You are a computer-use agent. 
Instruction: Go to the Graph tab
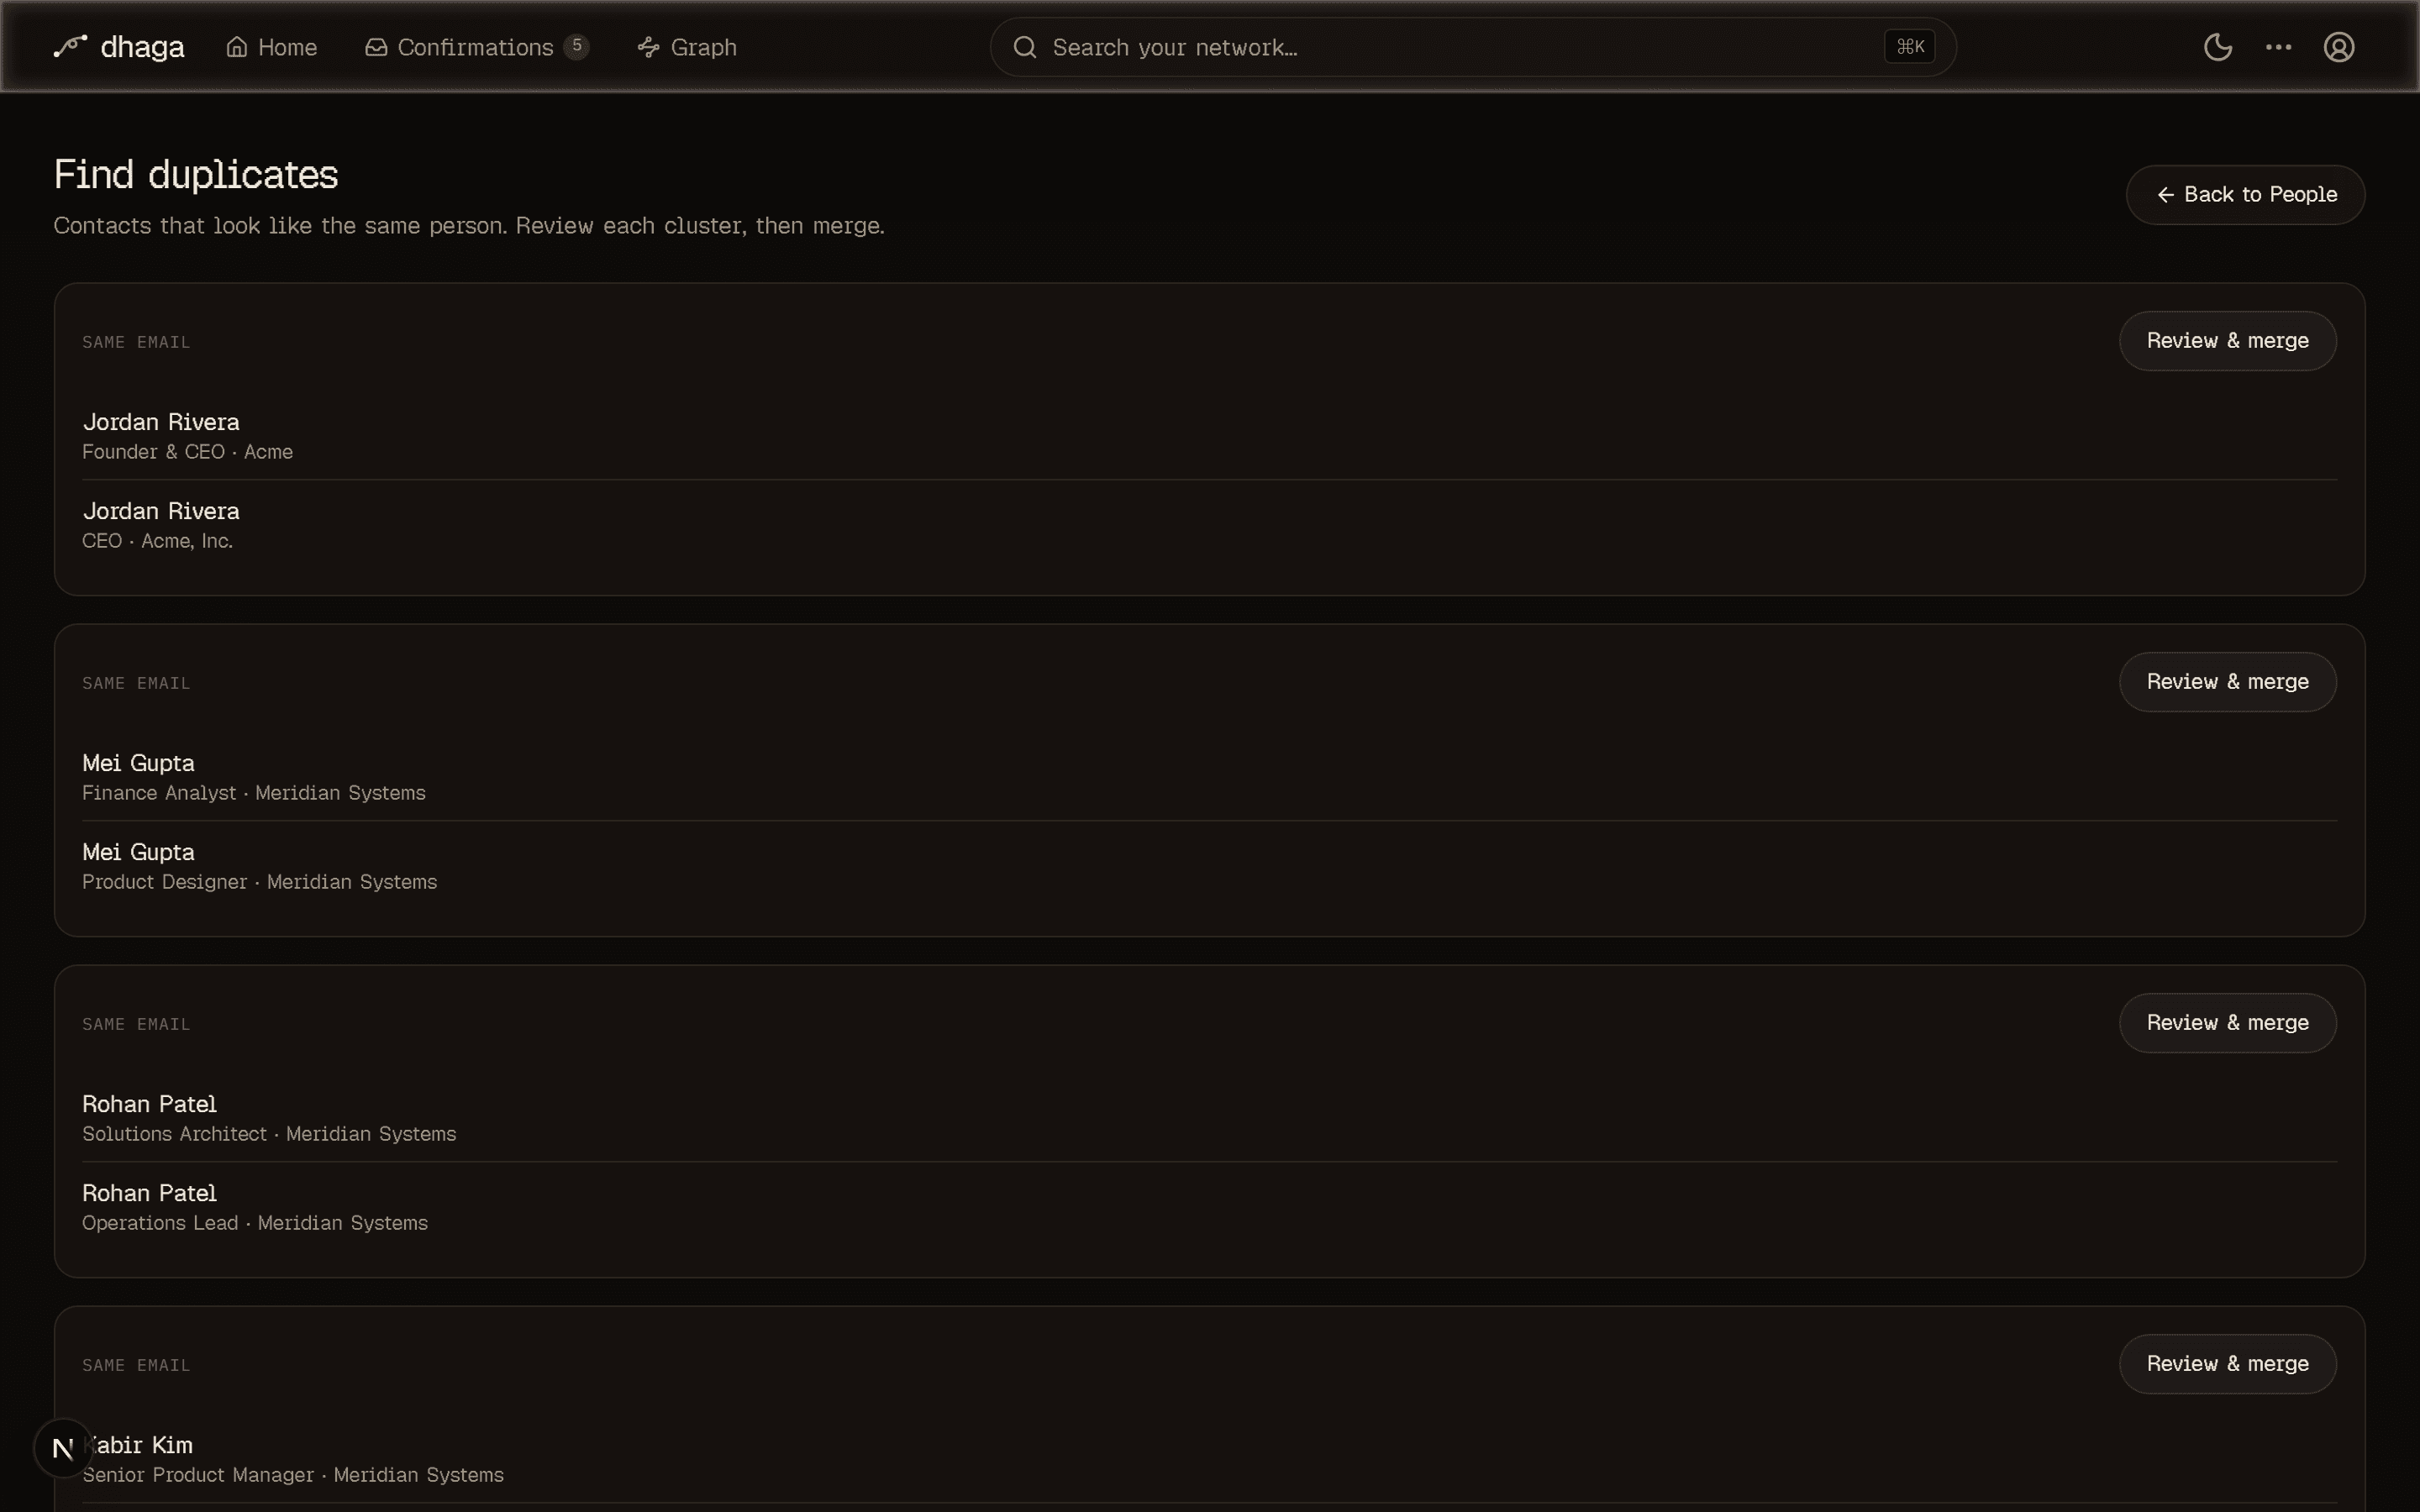[687, 47]
